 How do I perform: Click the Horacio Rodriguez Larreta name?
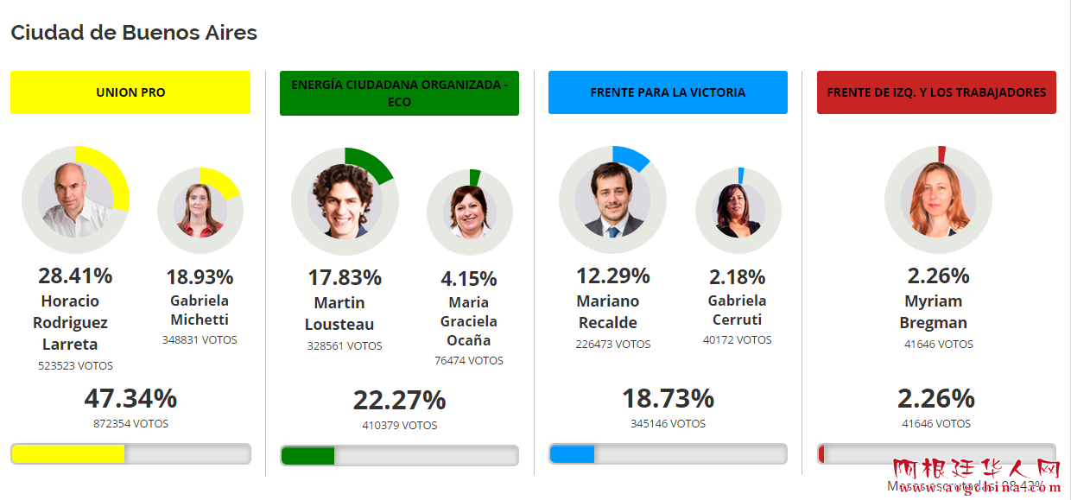pyautogui.click(x=70, y=323)
